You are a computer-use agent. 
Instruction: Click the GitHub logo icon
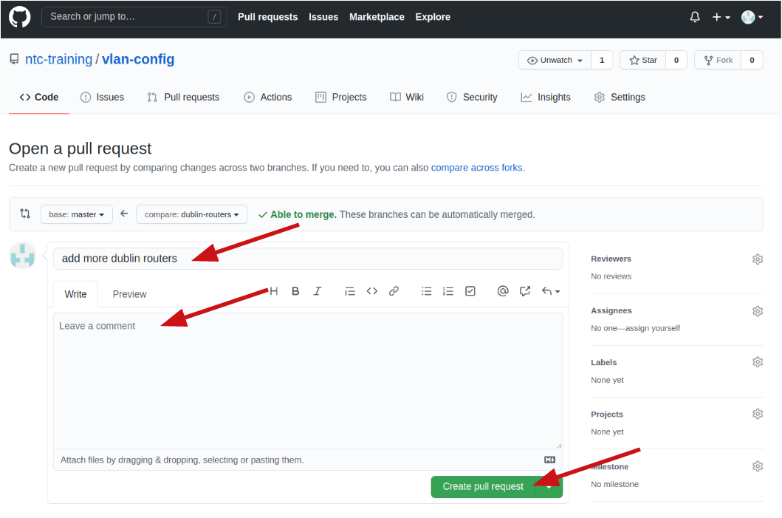[20, 17]
